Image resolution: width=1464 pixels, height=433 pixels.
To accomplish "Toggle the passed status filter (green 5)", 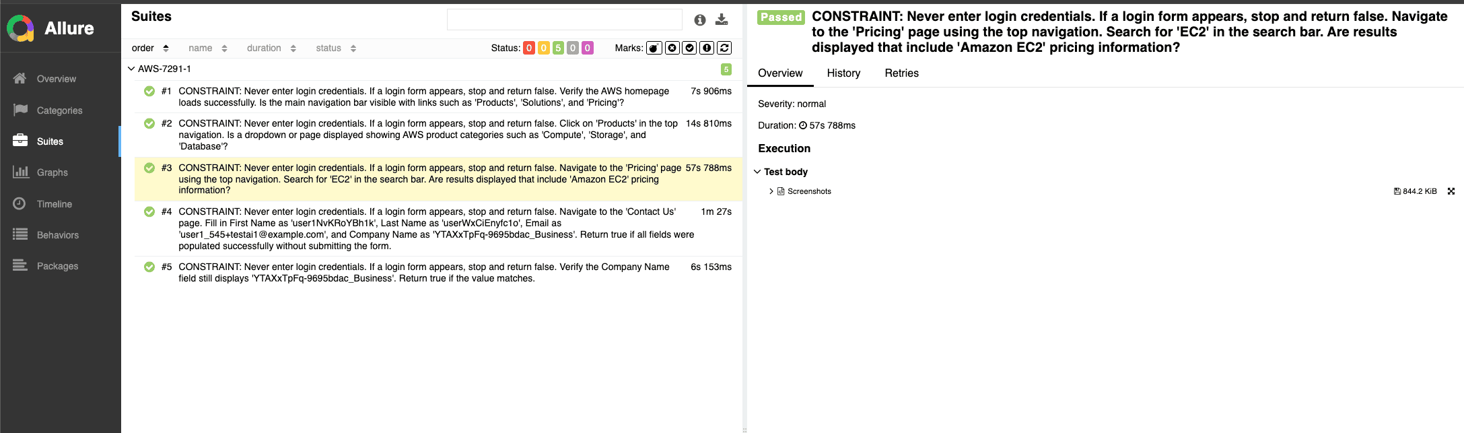I will (558, 48).
